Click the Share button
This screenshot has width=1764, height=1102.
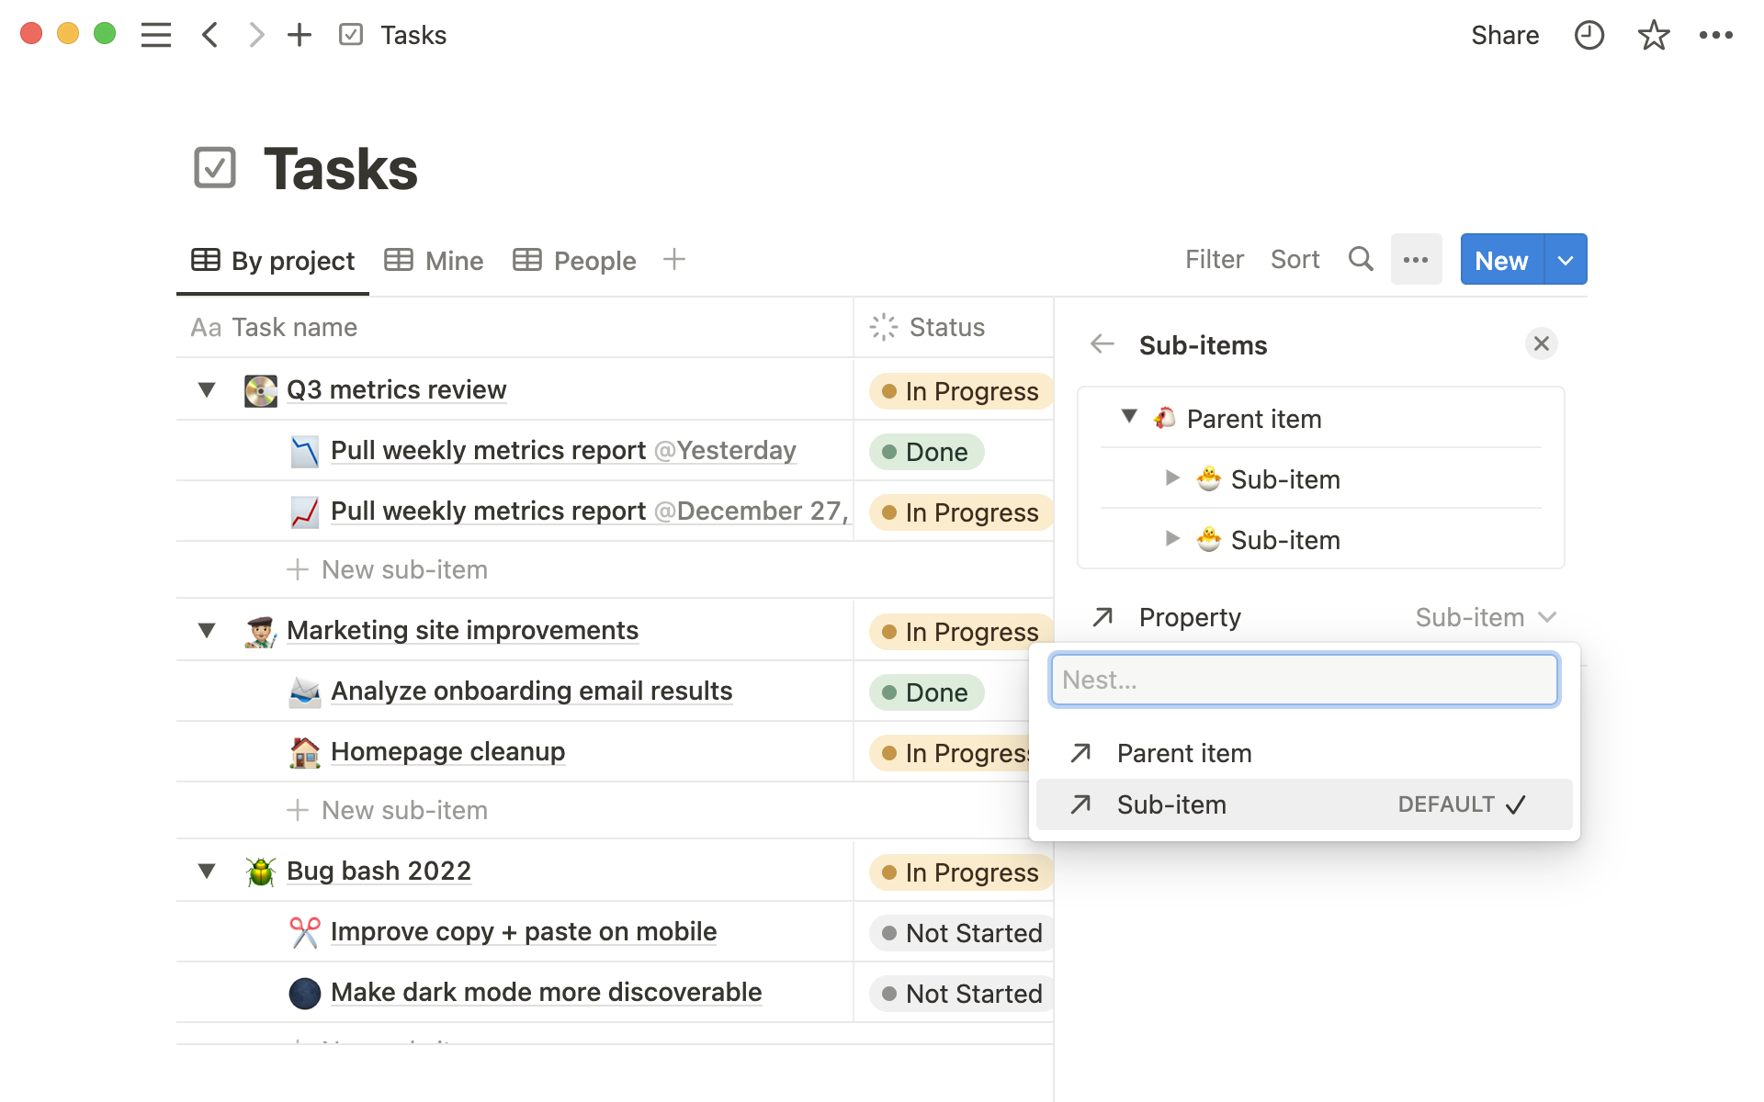(x=1504, y=35)
